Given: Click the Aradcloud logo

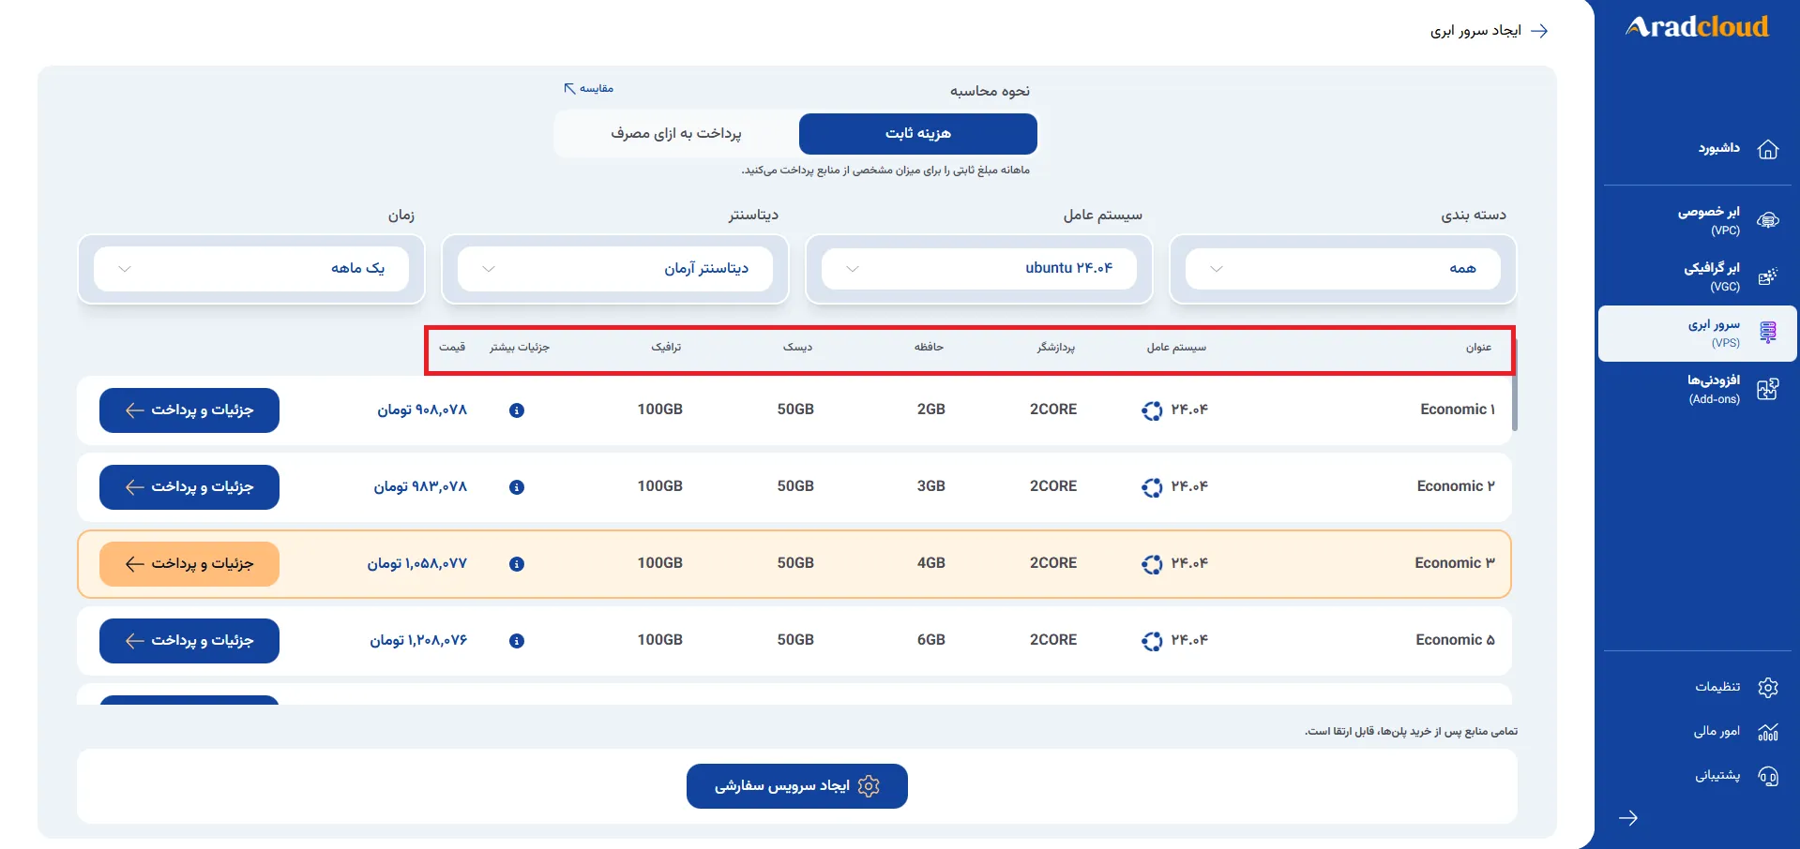Looking at the screenshot, I should (x=1697, y=27).
